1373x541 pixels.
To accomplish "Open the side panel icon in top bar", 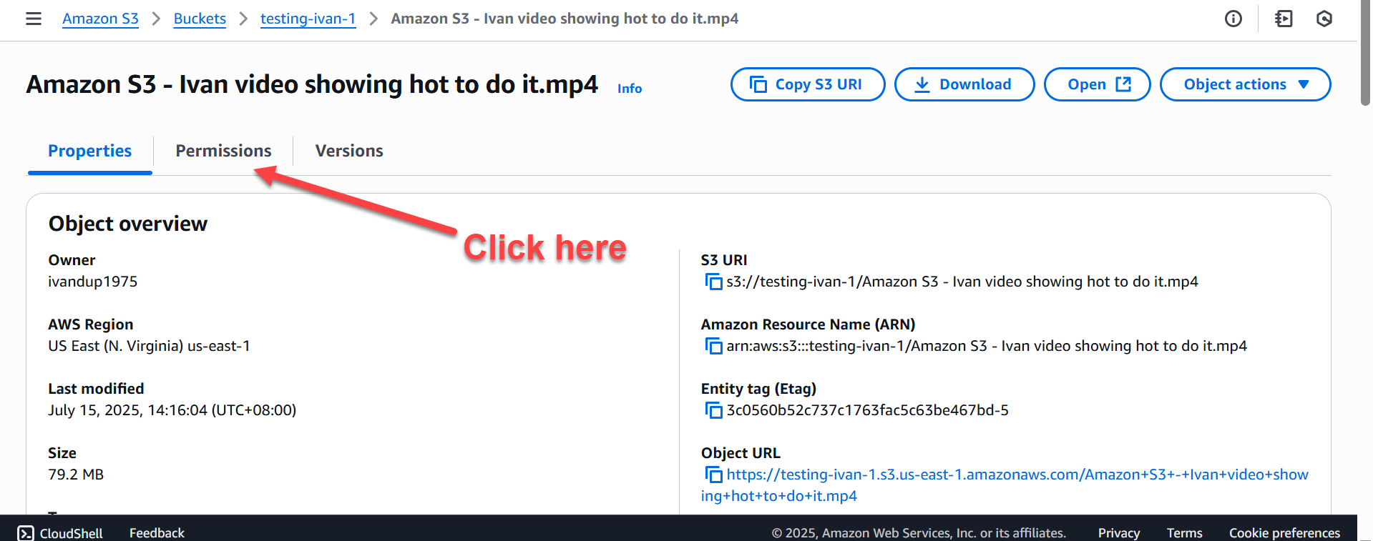I will [1284, 19].
